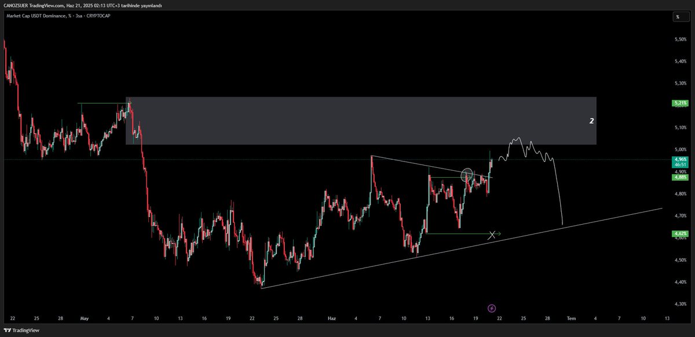Image resolution: width=695 pixels, height=337 pixels.
Task: Select the purple lightning event icon on the timeline
Action: 491,307
